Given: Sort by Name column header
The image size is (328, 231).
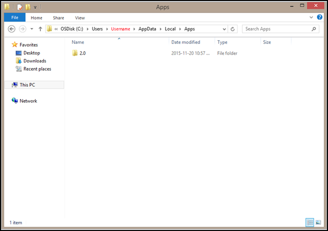Looking at the screenshot, I should click(x=78, y=42).
